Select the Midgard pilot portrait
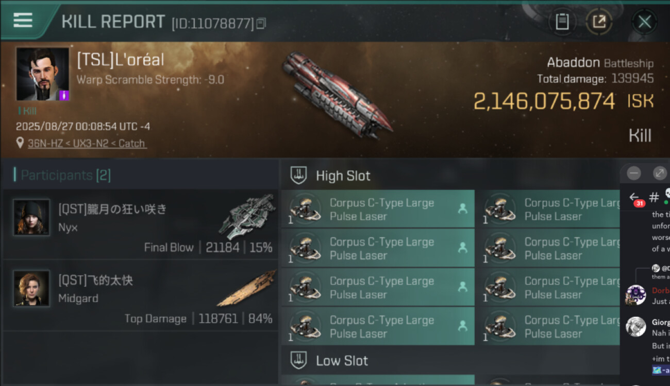The width and height of the screenshot is (670, 386). click(31, 288)
